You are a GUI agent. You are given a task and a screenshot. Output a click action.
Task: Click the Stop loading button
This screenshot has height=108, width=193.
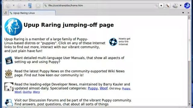coord(38,5)
